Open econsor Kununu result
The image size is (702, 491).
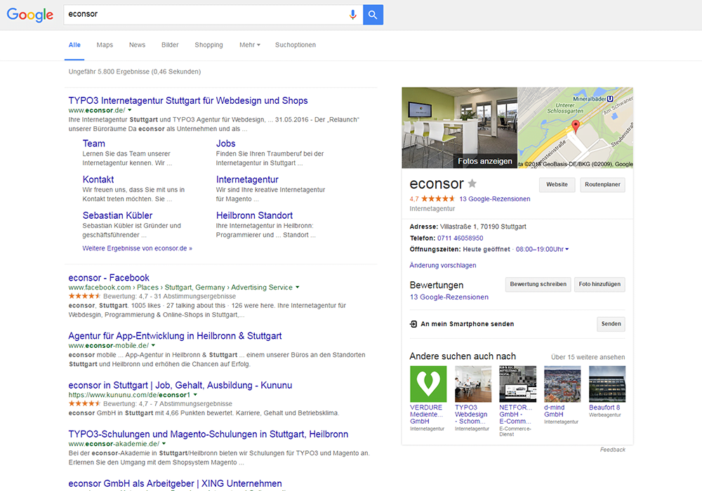click(180, 385)
